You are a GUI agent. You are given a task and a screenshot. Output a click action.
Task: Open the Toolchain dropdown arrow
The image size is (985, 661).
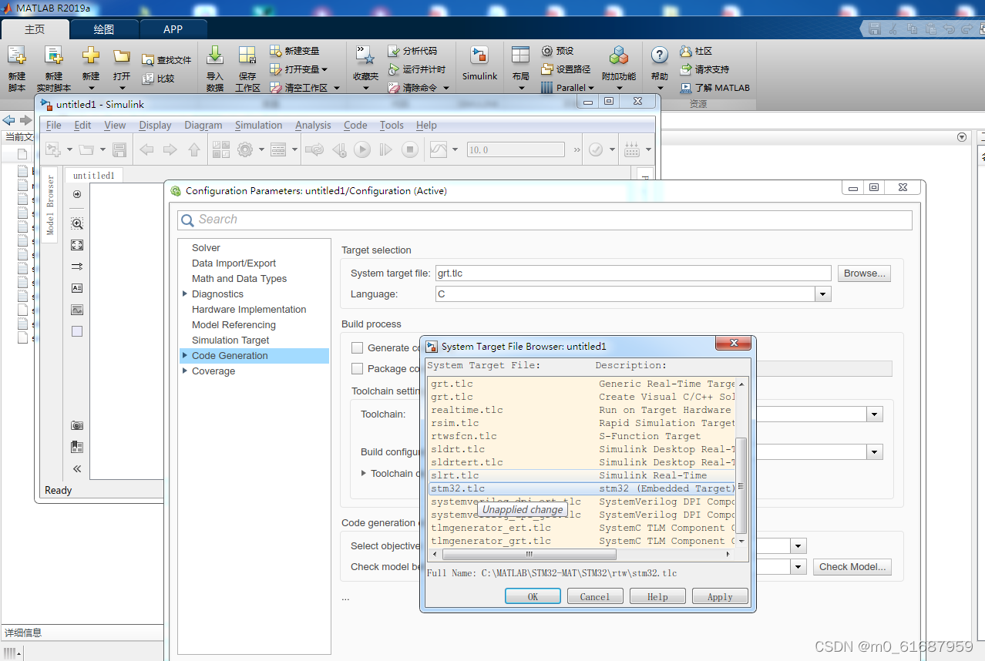click(x=874, y=414)
